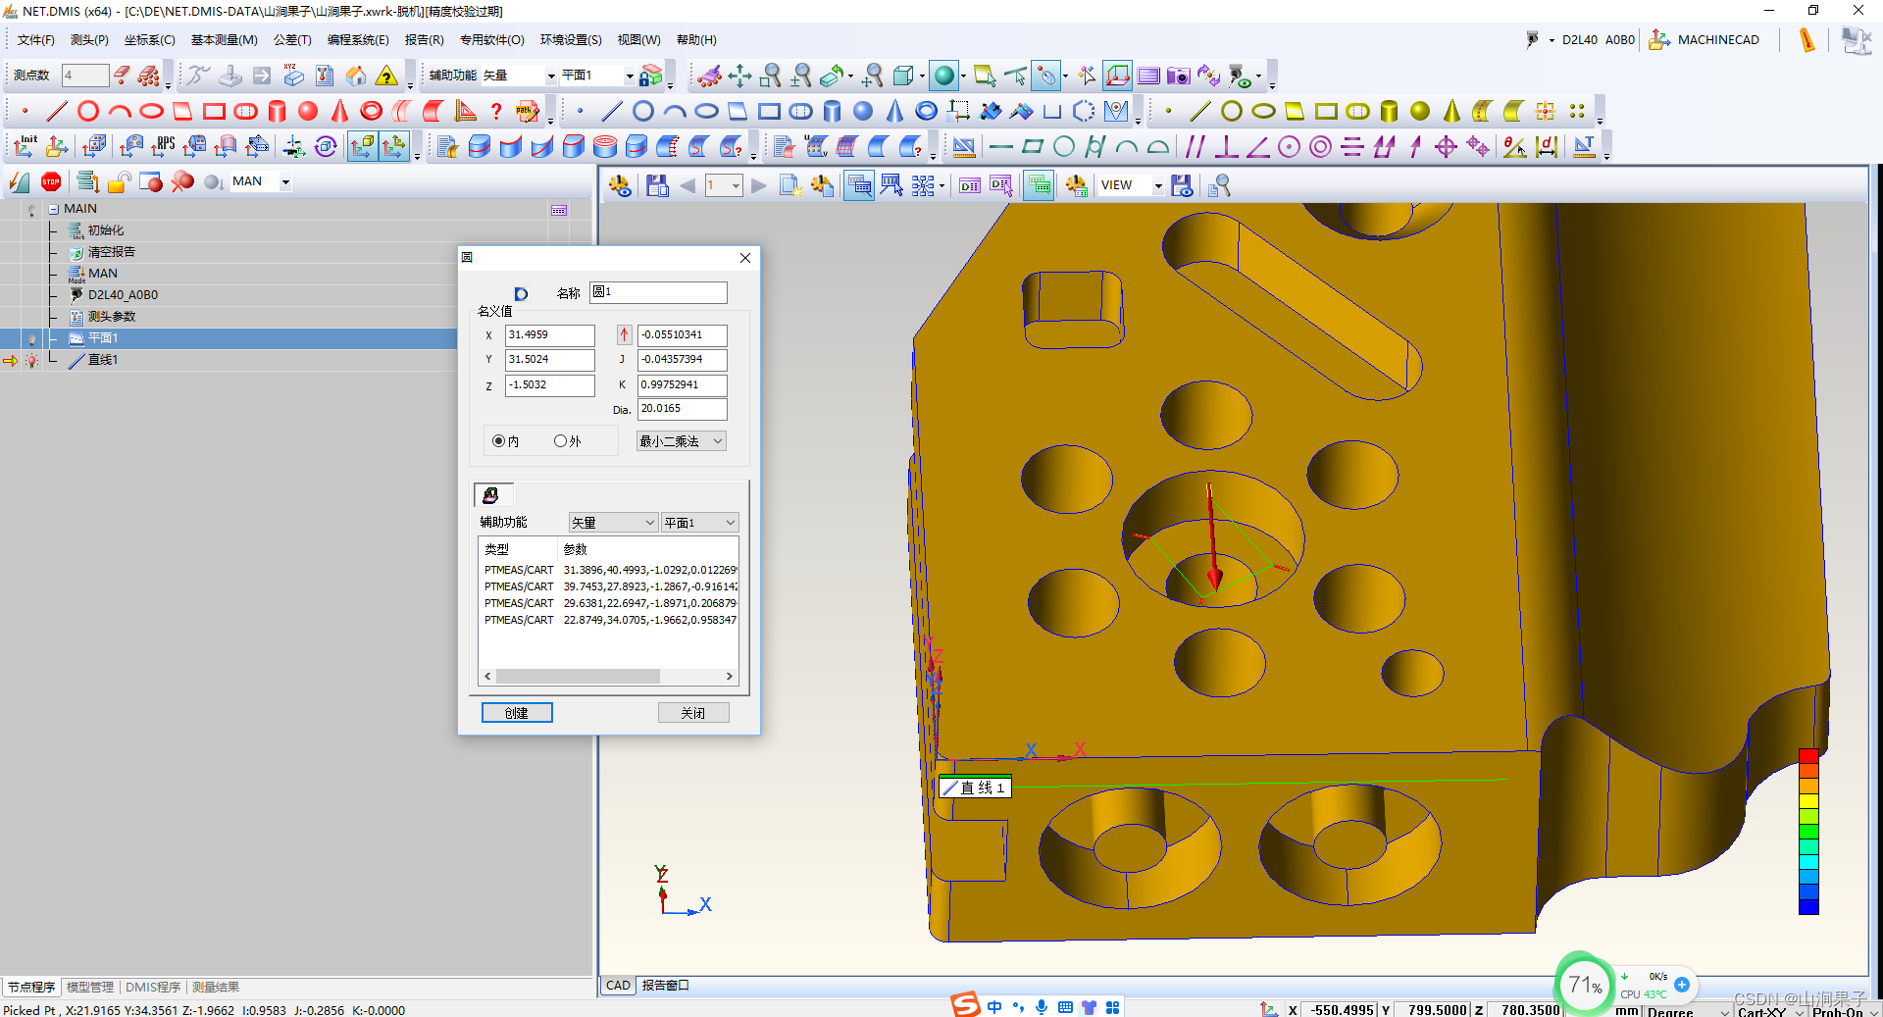Screen dimensions: 1883x1017
Task: Switch to the 报告窗口 tab
Action: pos(666,986)
